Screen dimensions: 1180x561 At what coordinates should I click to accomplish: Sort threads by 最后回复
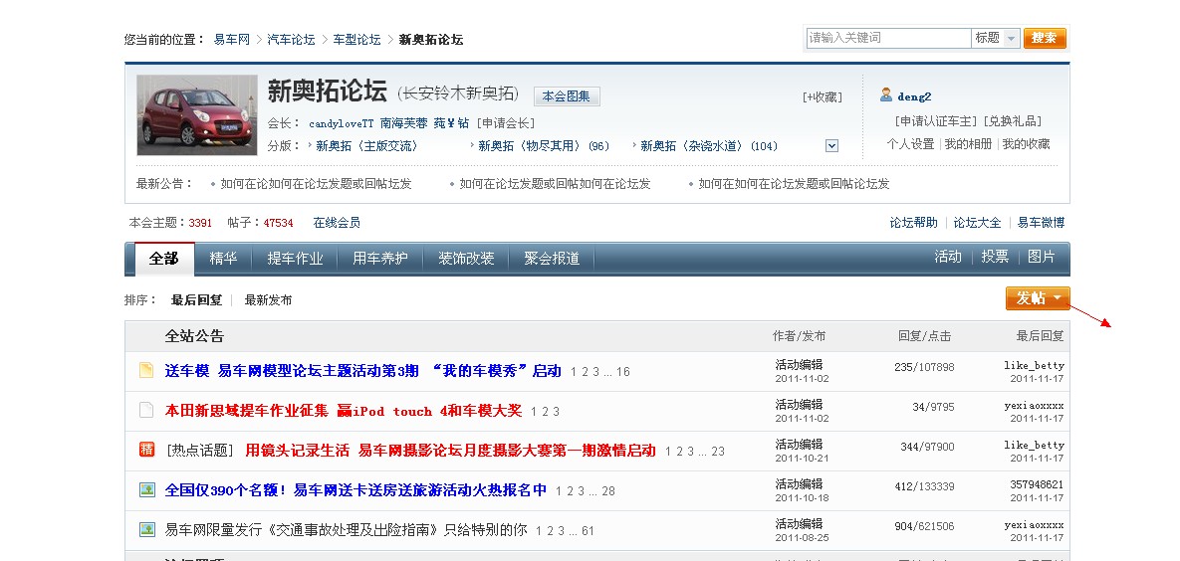point(196,300)
